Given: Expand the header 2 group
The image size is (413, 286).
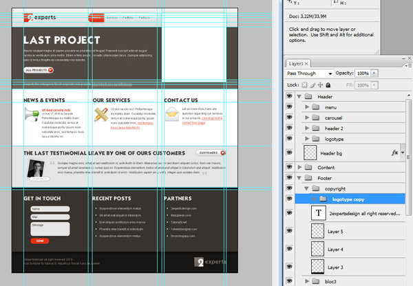Looking at the screenshot, I should click(x=307, y=128).
